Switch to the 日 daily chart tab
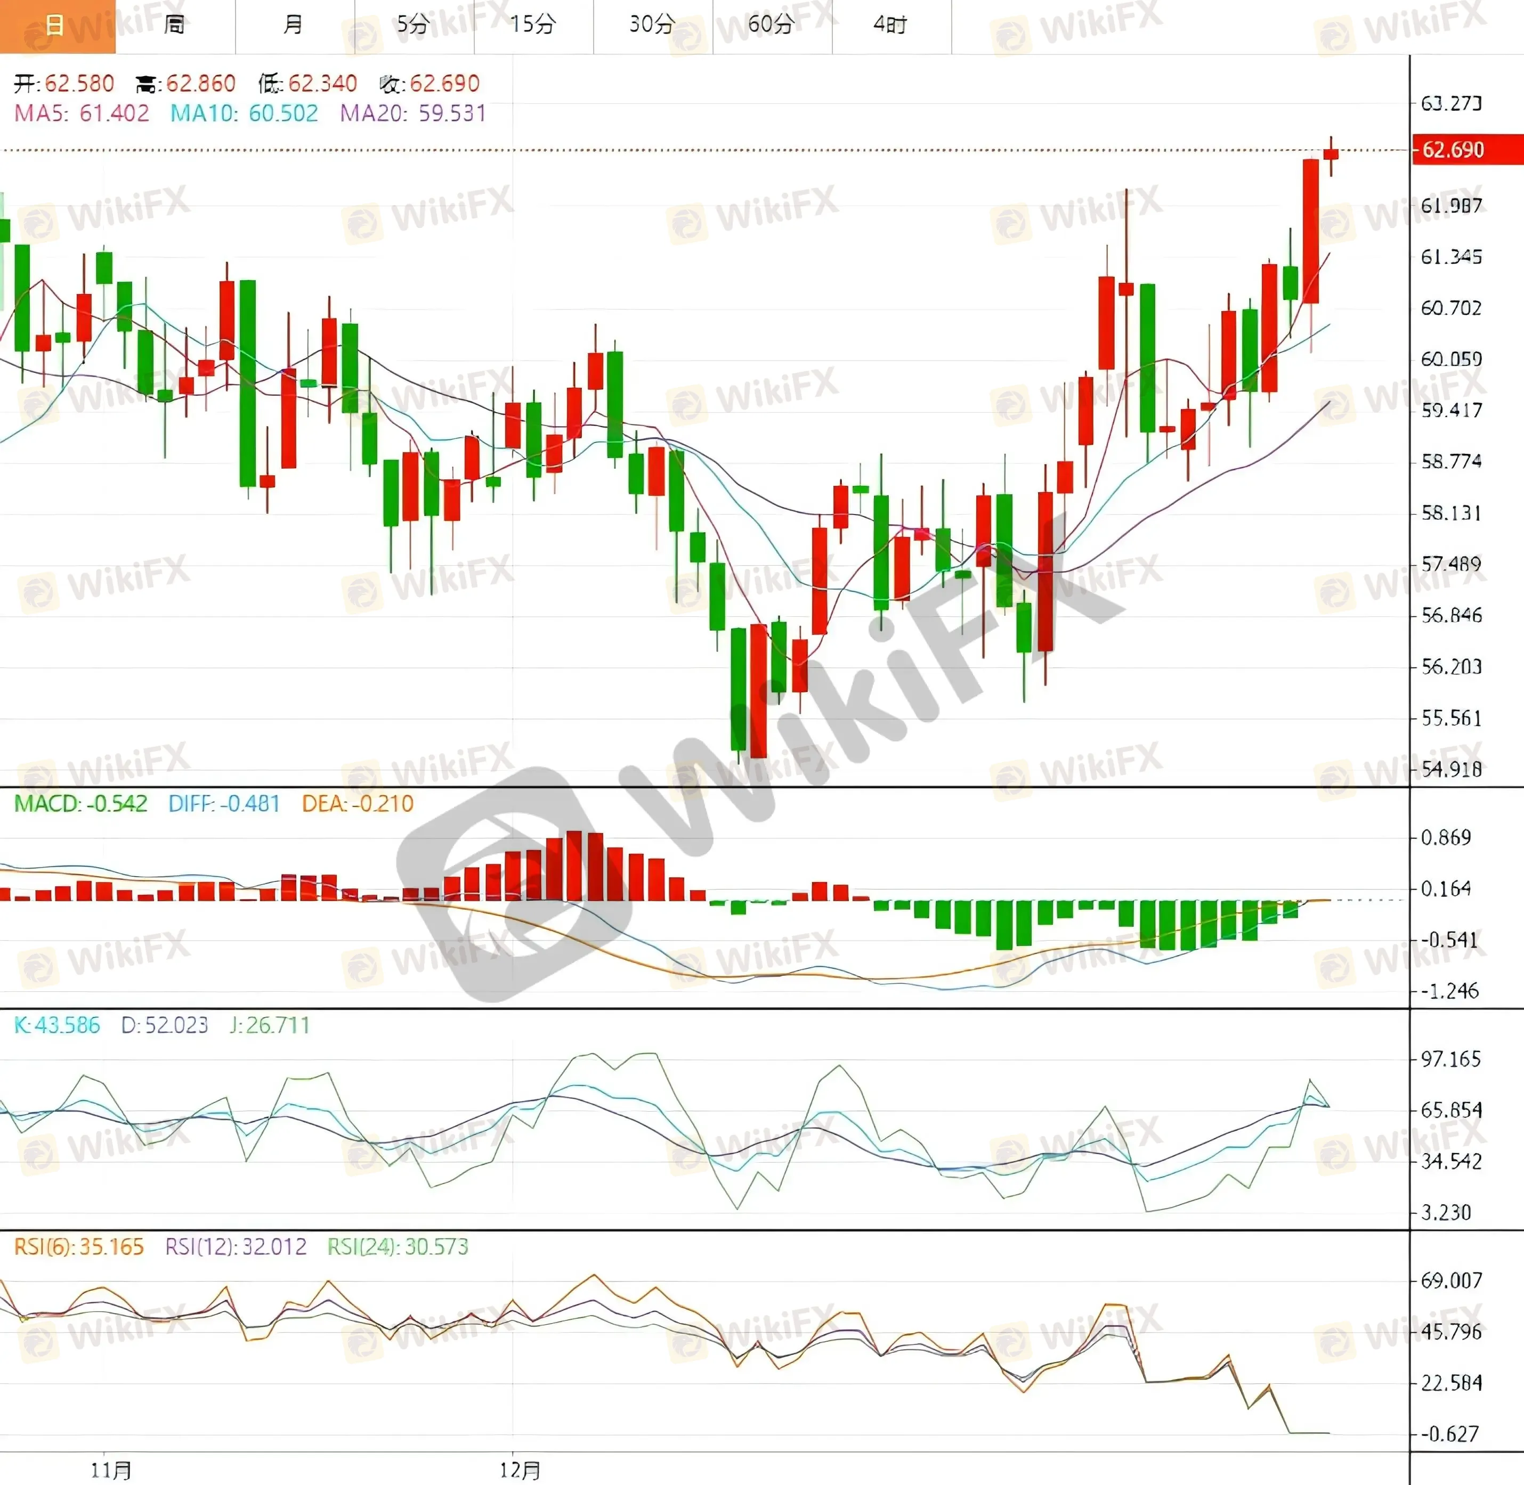This screenshot has width=1524, height=1485. (x=56, y=26)
